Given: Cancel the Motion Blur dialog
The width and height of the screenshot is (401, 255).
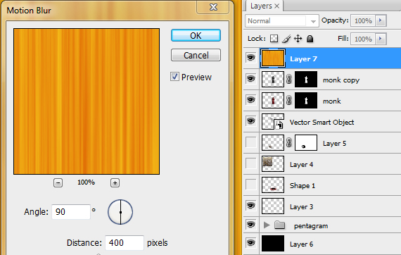Looking at the screenshot, I should 196,55.
